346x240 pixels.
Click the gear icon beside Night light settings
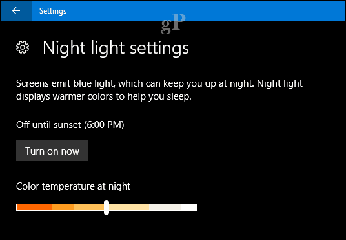(x=23, y=47)
